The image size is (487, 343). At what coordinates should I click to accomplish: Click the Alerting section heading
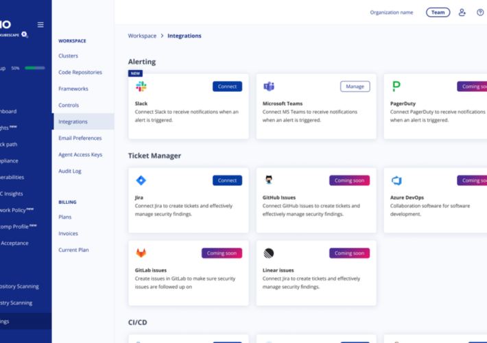click(x=142, y=62)
